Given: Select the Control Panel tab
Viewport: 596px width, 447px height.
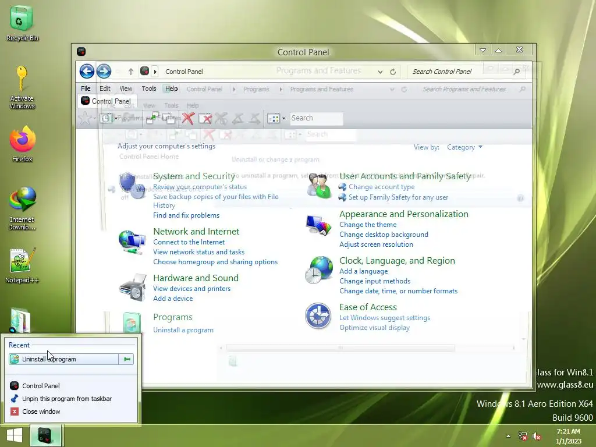Looking at the screenshot, I should pos(107,101).
